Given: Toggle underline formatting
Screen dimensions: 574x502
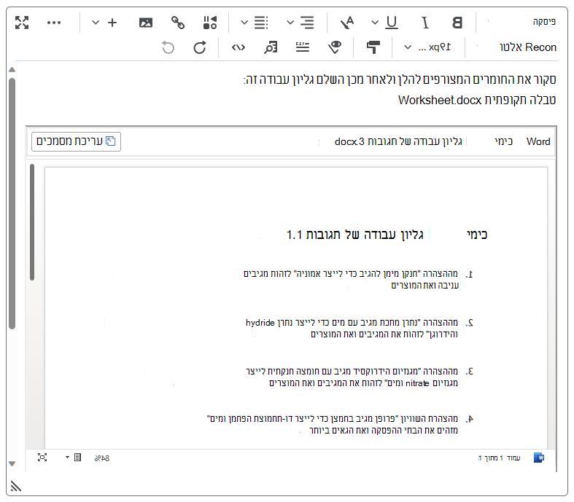Looking at the screenshot, I should 392,23.
